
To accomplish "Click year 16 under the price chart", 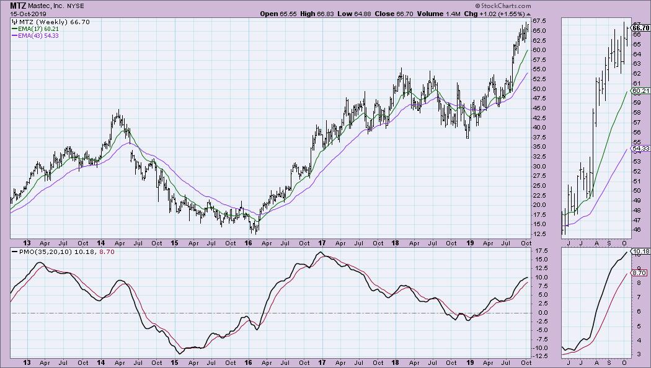I will (248, 243).
